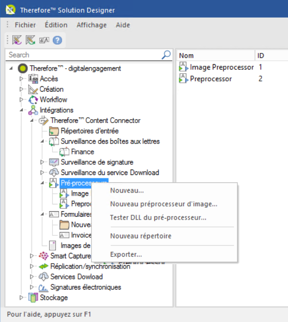This screenshot has height=322, width=288.
Task: Open the Affichage menu
Action: 92,25
